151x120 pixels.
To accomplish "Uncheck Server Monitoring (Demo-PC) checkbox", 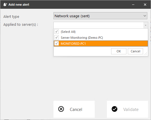I will (57, 37).
